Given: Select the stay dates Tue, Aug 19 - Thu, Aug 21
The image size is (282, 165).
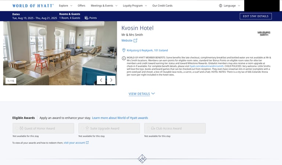Looking at the screenshot, I should click(35, 18).
